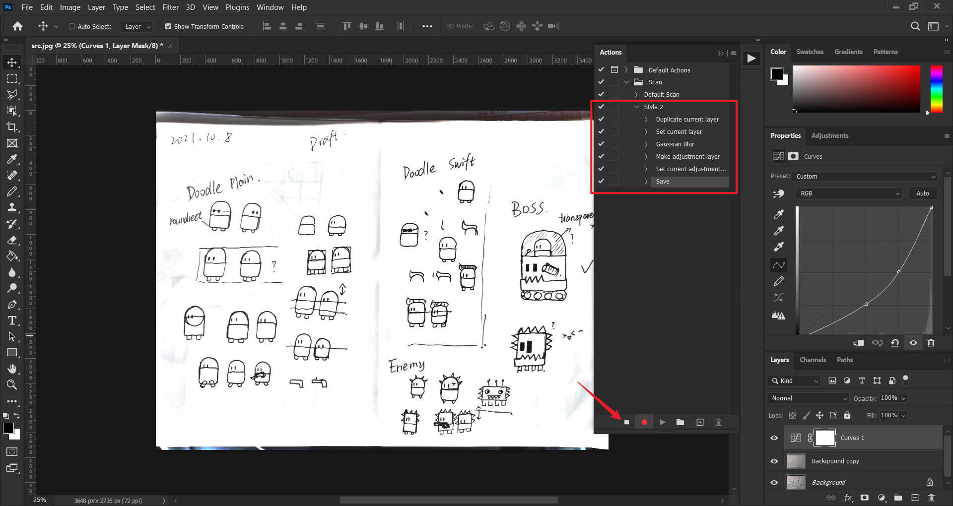Enable the Auto-Select checkbox
This screenshot has width=953, height=506.
coord(72,26)
